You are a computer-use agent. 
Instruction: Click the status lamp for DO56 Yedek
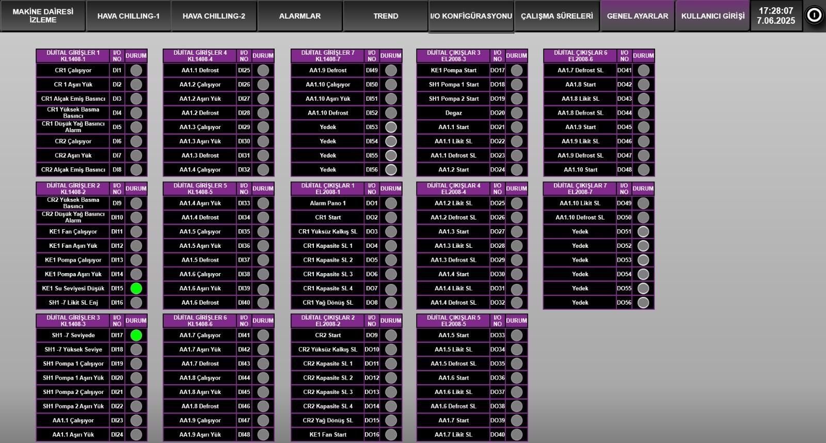point(643,303)
